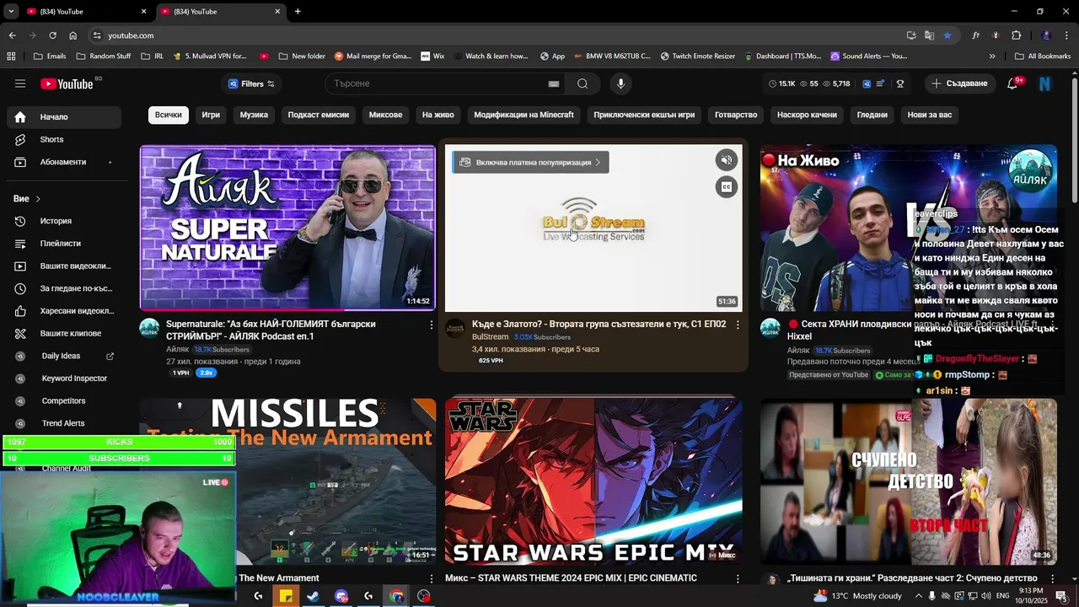Go back in browser history
The width and height of the screenshot is (1079, 607).
coord(12,35)
